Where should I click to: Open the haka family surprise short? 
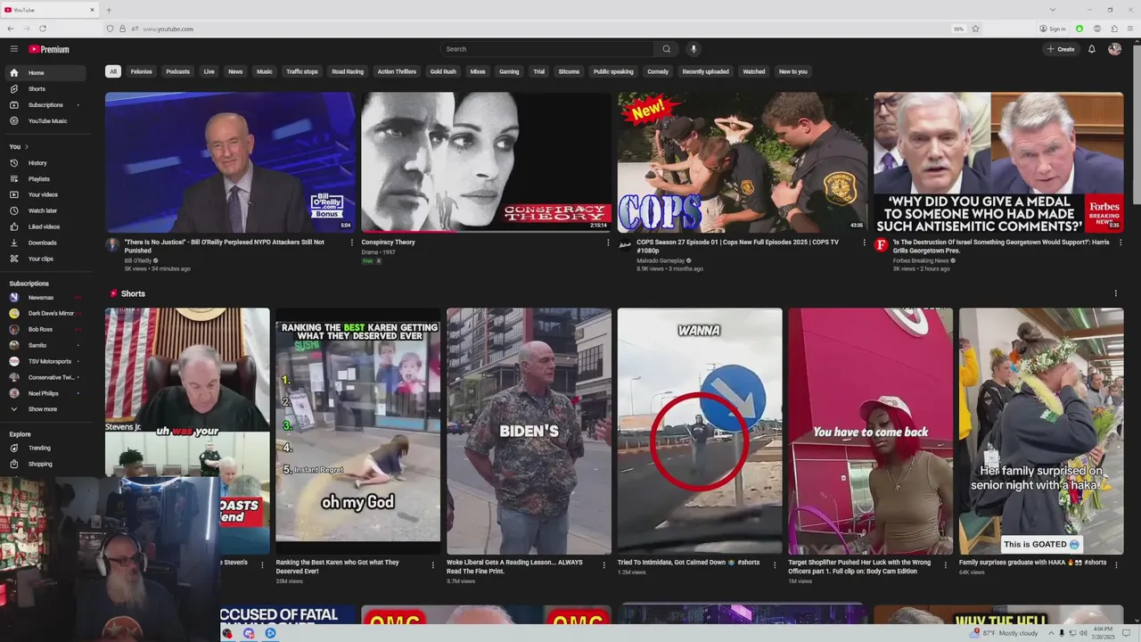click(x=1041, y=432)
